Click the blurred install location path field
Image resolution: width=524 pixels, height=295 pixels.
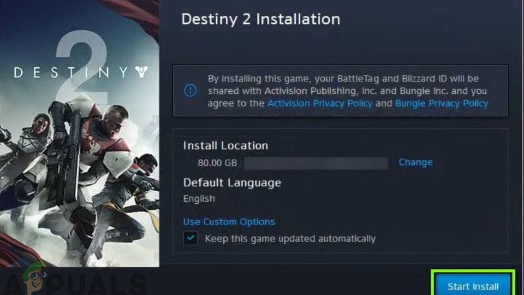pos(316,163)
